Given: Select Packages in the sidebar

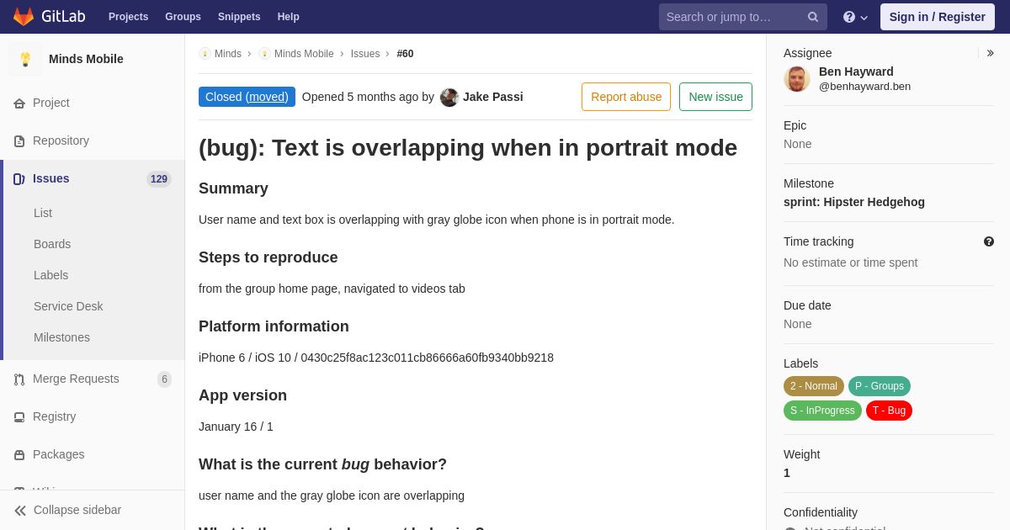Looking at the screenshot, I should (59, 454).
